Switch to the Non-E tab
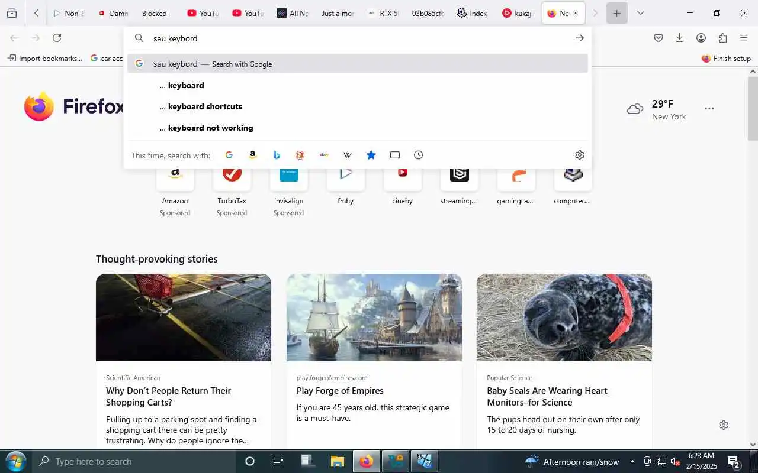 (x=68, y=13)
